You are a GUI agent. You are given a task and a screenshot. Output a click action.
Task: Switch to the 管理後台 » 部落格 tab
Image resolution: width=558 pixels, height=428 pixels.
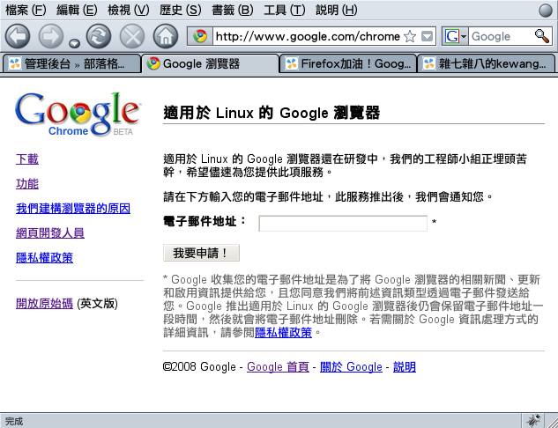(71, 64)
